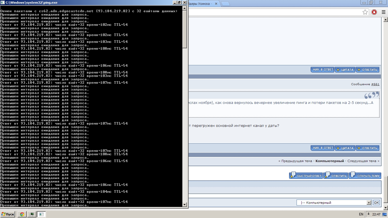Click the network monitor taskbar icon
This screenshot has height=218, width=388.
(x=32, y=214)
